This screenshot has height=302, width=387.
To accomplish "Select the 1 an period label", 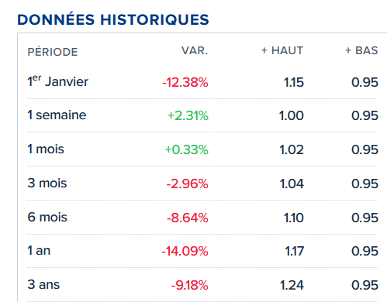I will 39,251.
